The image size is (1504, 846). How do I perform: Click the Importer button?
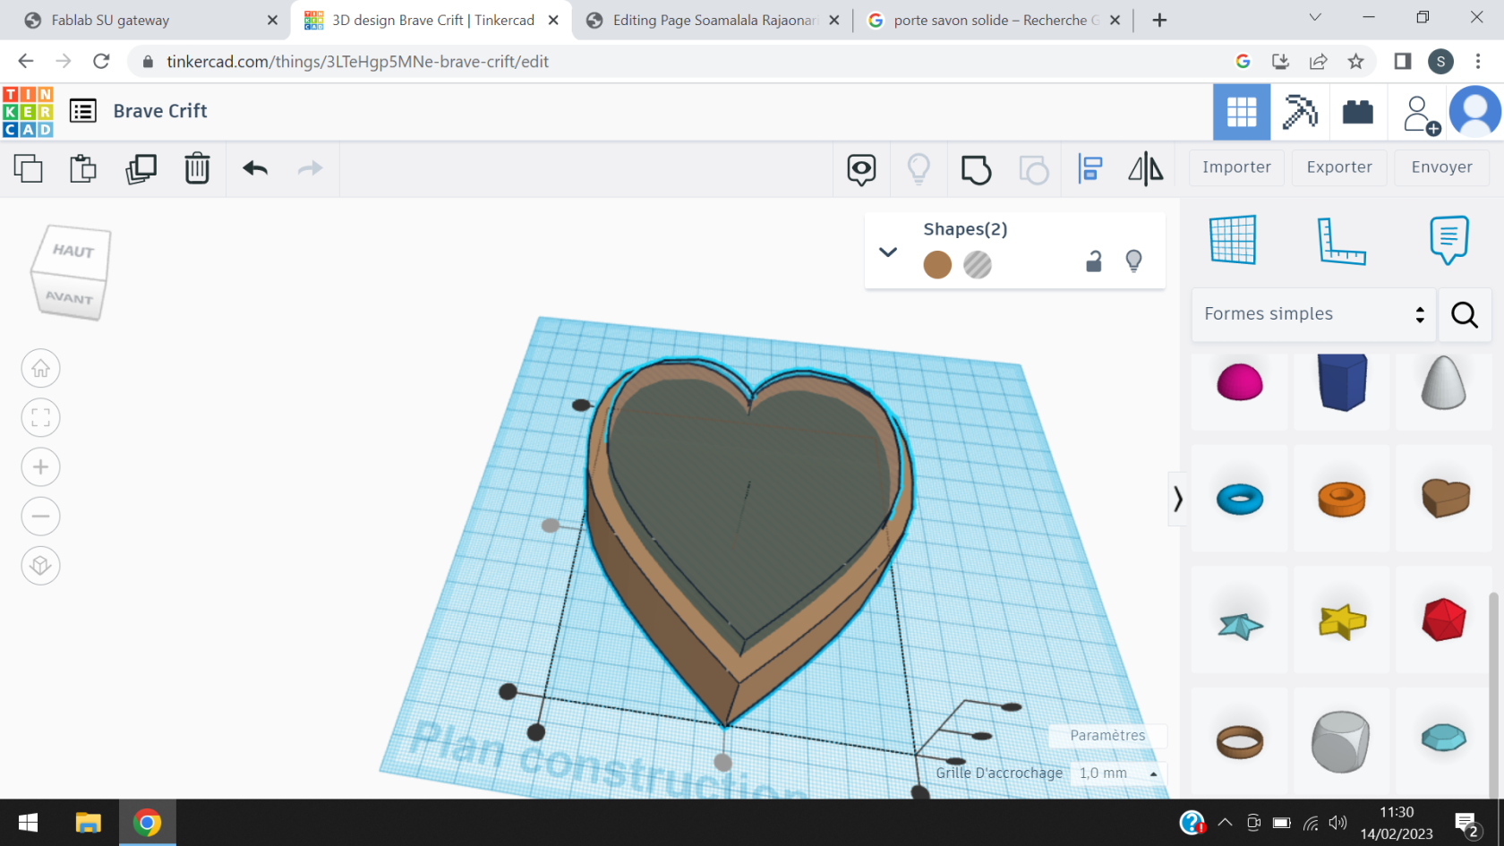(1236, 167)
